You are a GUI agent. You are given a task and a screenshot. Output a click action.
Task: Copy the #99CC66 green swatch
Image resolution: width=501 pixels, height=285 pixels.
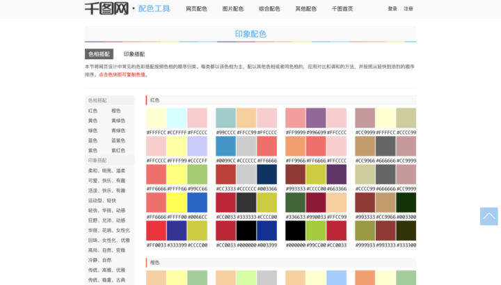click(197, 174)
